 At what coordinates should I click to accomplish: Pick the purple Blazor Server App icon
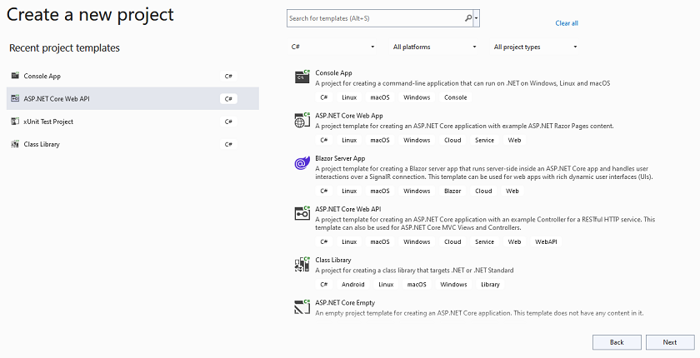coord(302,163)
